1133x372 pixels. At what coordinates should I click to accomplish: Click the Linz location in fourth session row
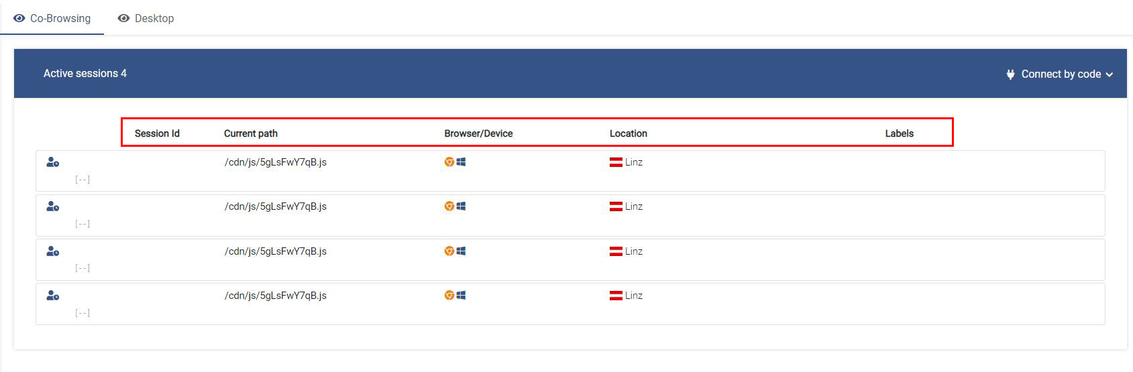pos(634,296)
